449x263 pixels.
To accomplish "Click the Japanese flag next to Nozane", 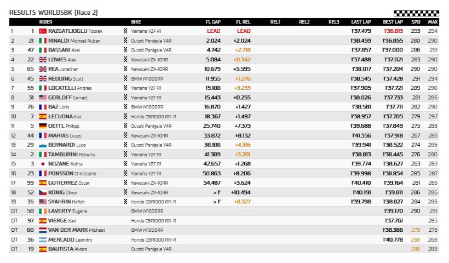I will pos(43,163).
